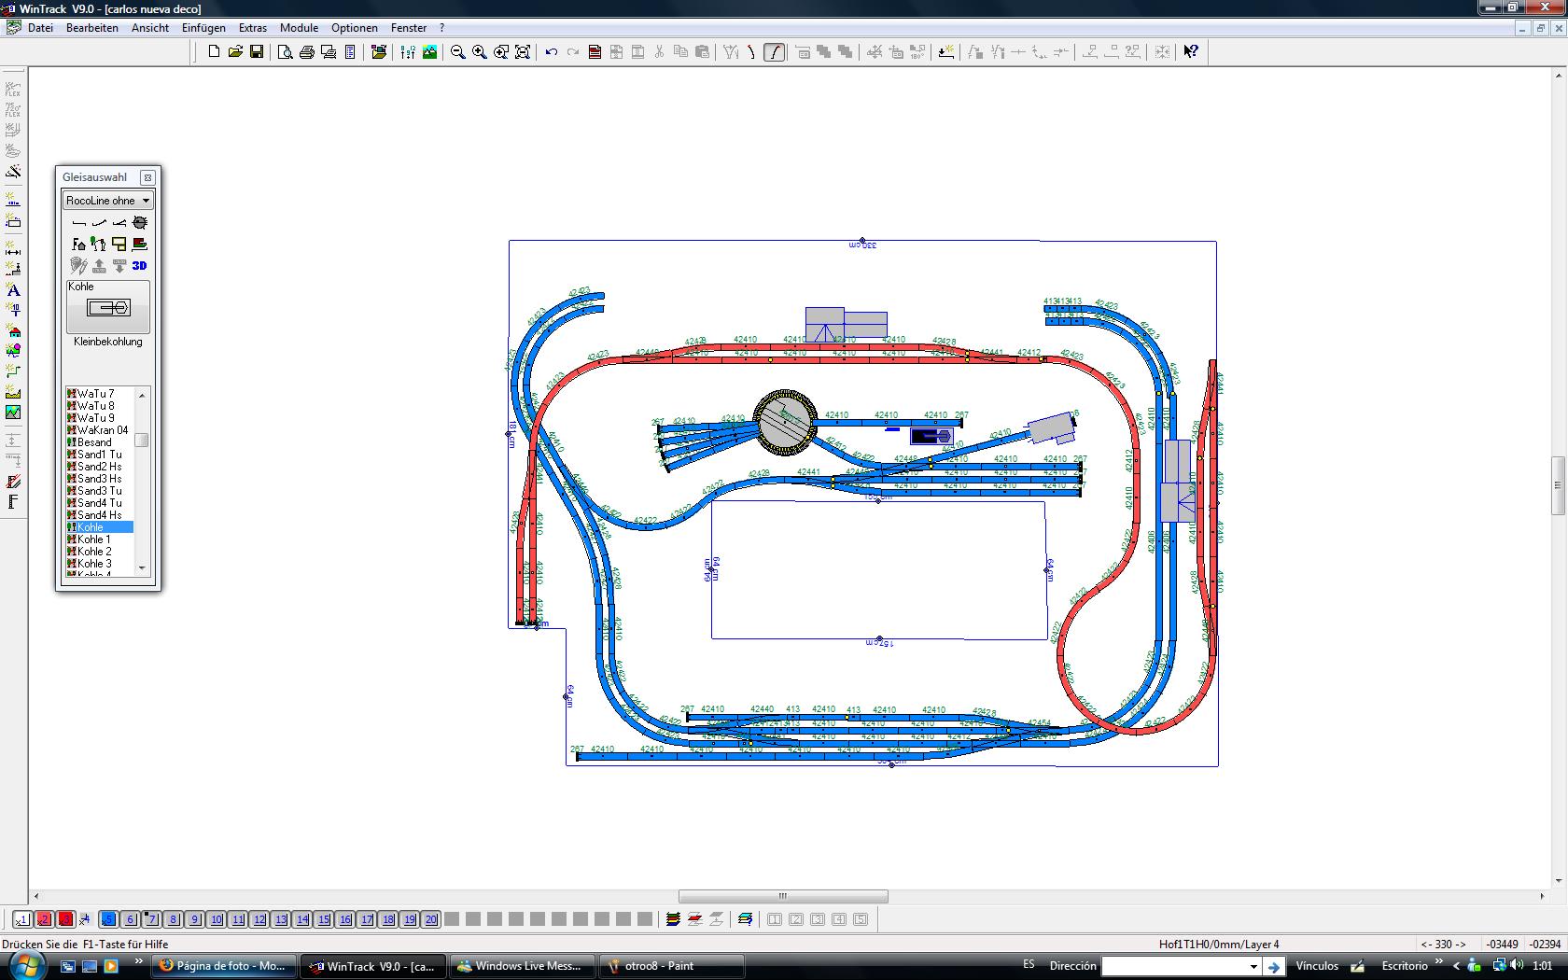Click the horizontal scrollbar thumb of canvas
This screenshot has height=980, width=1568.
pos(783,896)
